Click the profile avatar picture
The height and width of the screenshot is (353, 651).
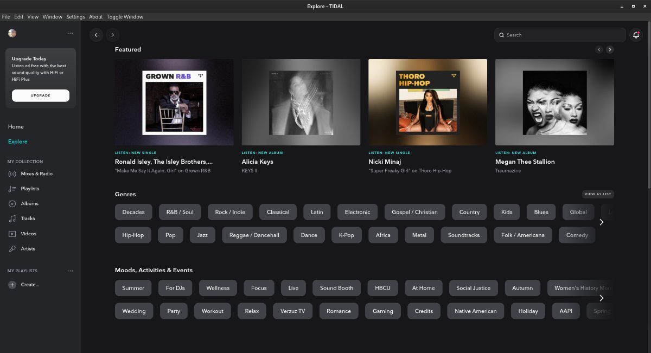12,33
